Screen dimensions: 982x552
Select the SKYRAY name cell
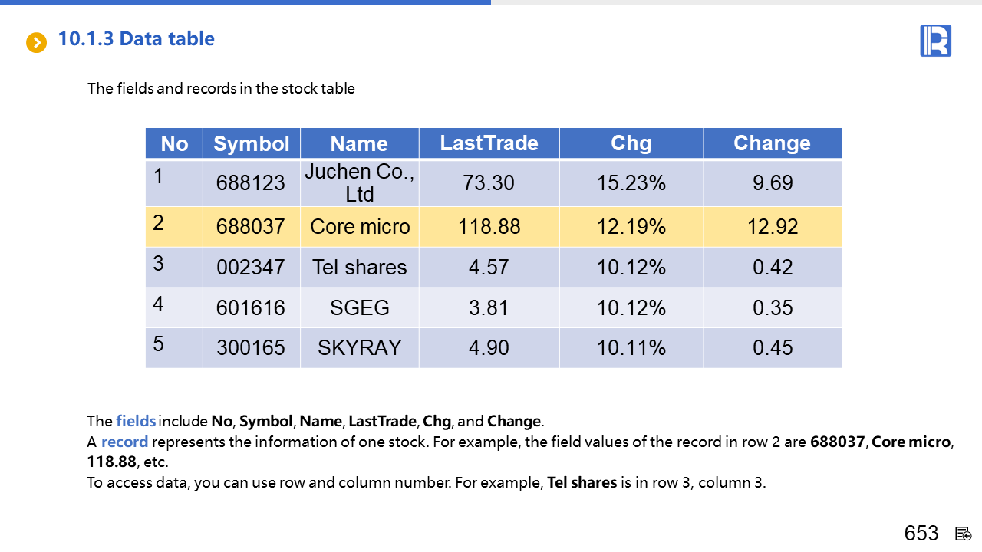(359, 348)
